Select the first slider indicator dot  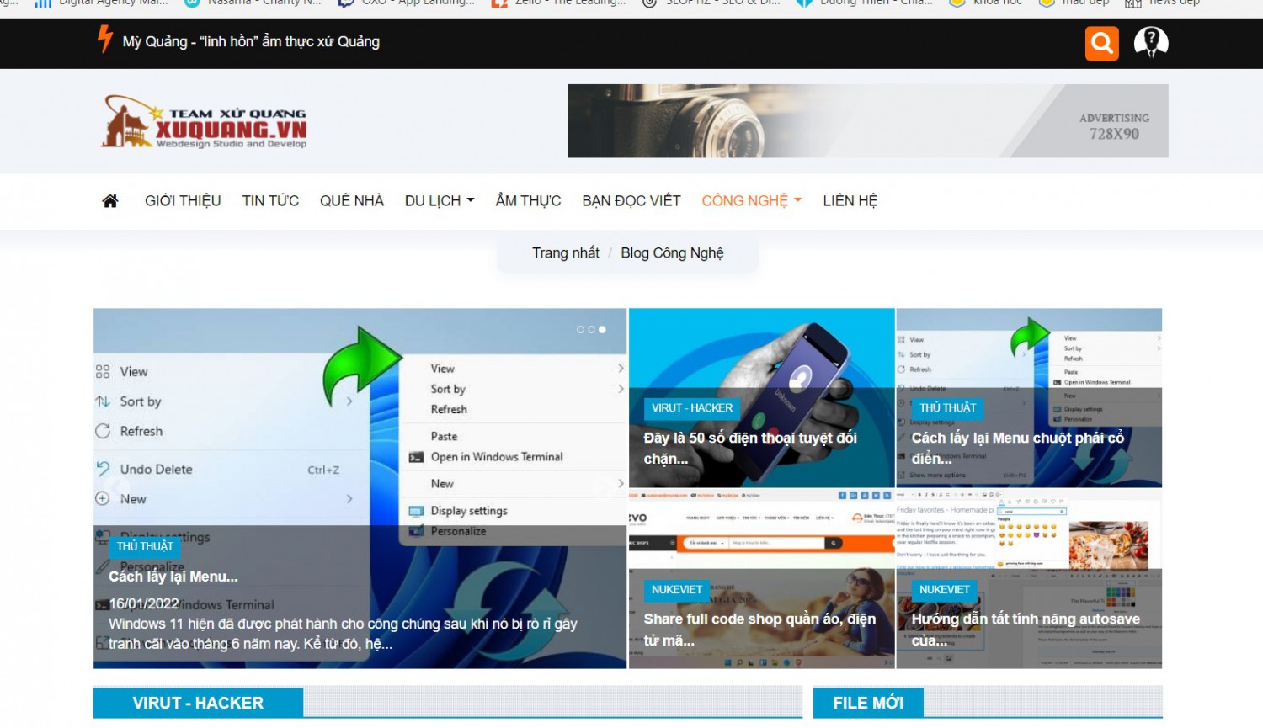coord(580,330)
